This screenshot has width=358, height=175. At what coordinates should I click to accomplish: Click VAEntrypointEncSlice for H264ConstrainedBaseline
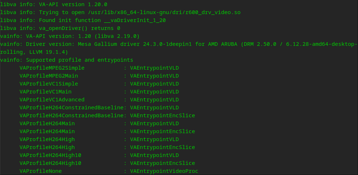coord(162,115)
